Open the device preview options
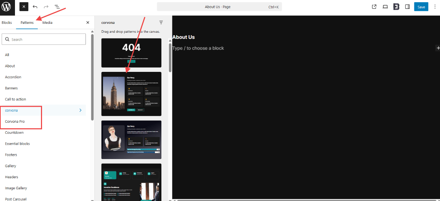This screenshot has width=440, height=201. 385,7
